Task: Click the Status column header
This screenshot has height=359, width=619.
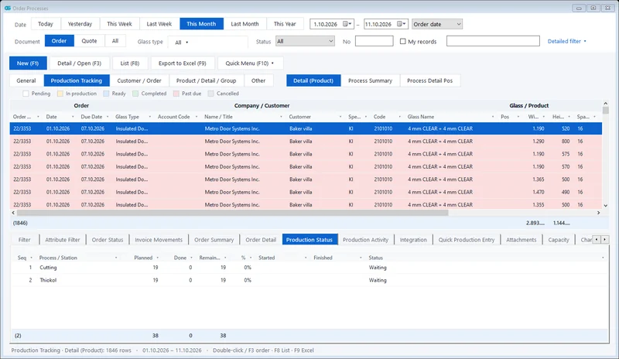Action: point(376,258)
